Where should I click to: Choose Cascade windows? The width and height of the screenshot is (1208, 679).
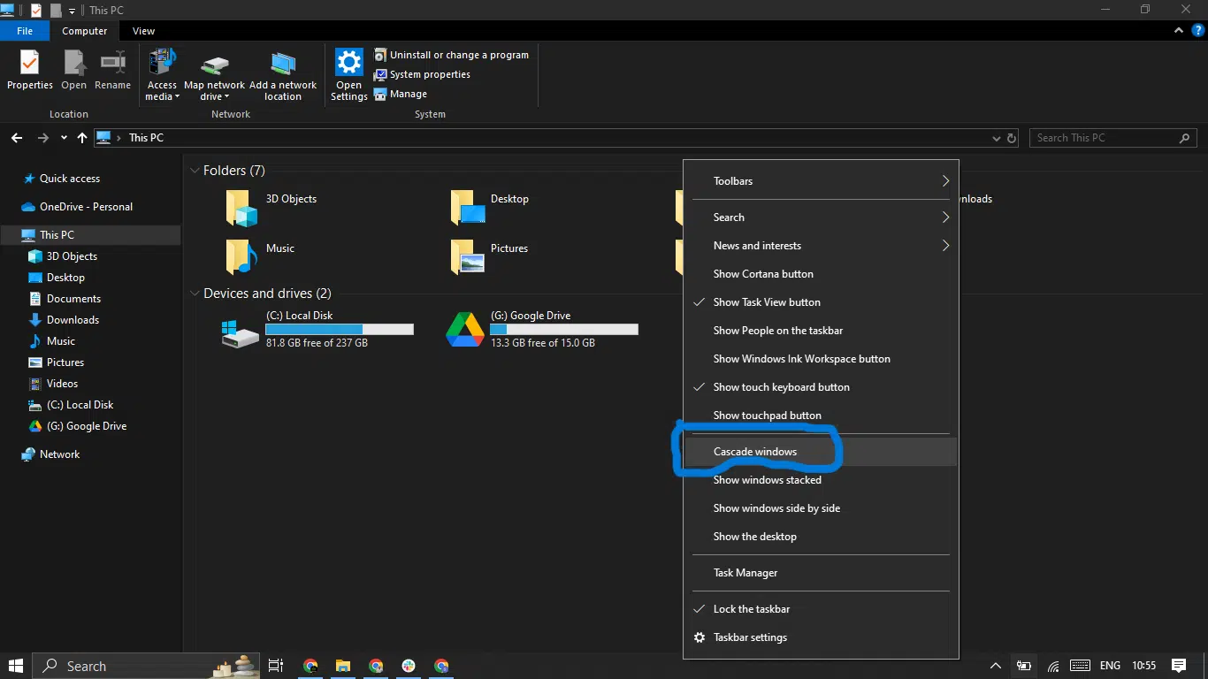pos(821,452)
